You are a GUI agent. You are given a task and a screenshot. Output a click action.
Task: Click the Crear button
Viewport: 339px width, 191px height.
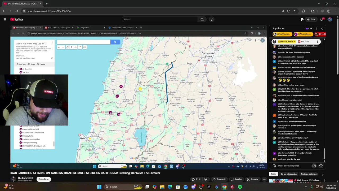[x=311, y=19]
